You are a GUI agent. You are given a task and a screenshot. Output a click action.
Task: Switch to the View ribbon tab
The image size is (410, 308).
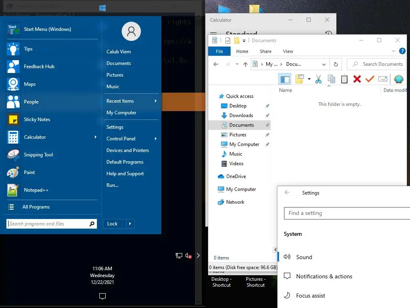[x=288, y=51]
